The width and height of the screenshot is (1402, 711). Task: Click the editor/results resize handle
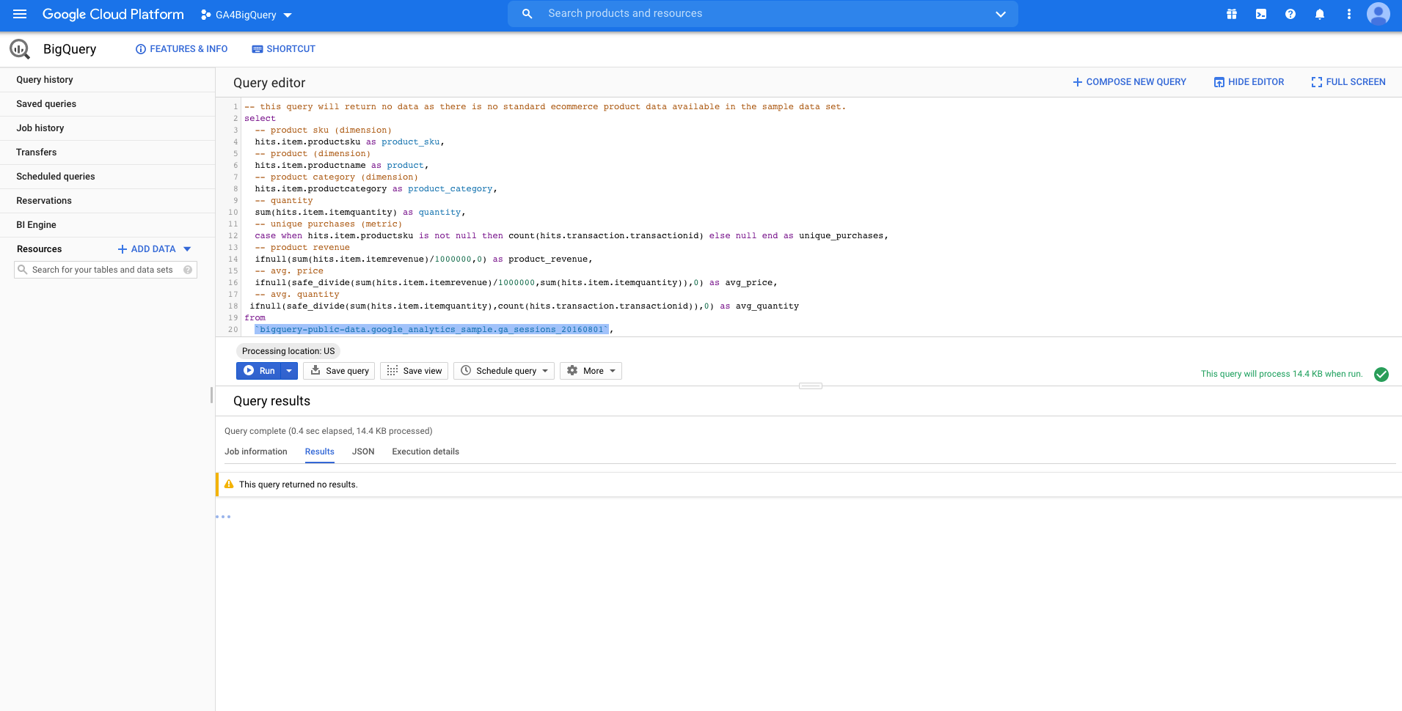pyautogui.click(x=811, y=386)
